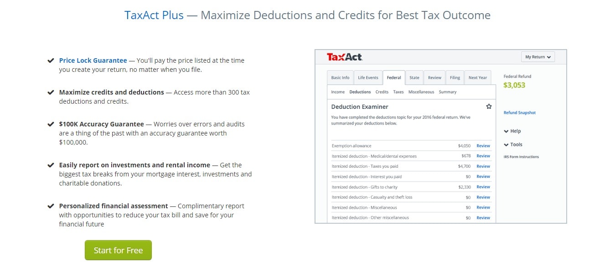Screen dimensions: 615x271
Task: Open the Next Year tab
Action: (x=478, y=78)
